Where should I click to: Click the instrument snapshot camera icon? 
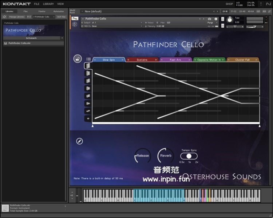tap(210, 19)
